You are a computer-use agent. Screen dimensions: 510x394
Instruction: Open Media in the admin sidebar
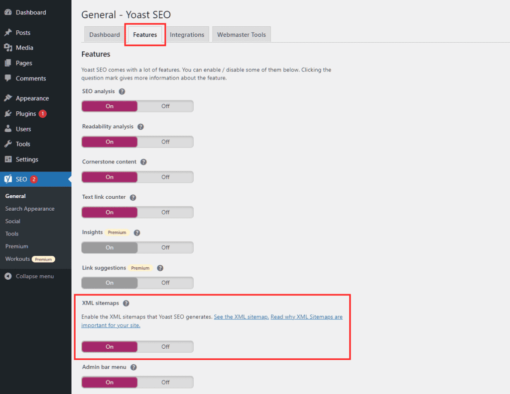click(24, 48)
